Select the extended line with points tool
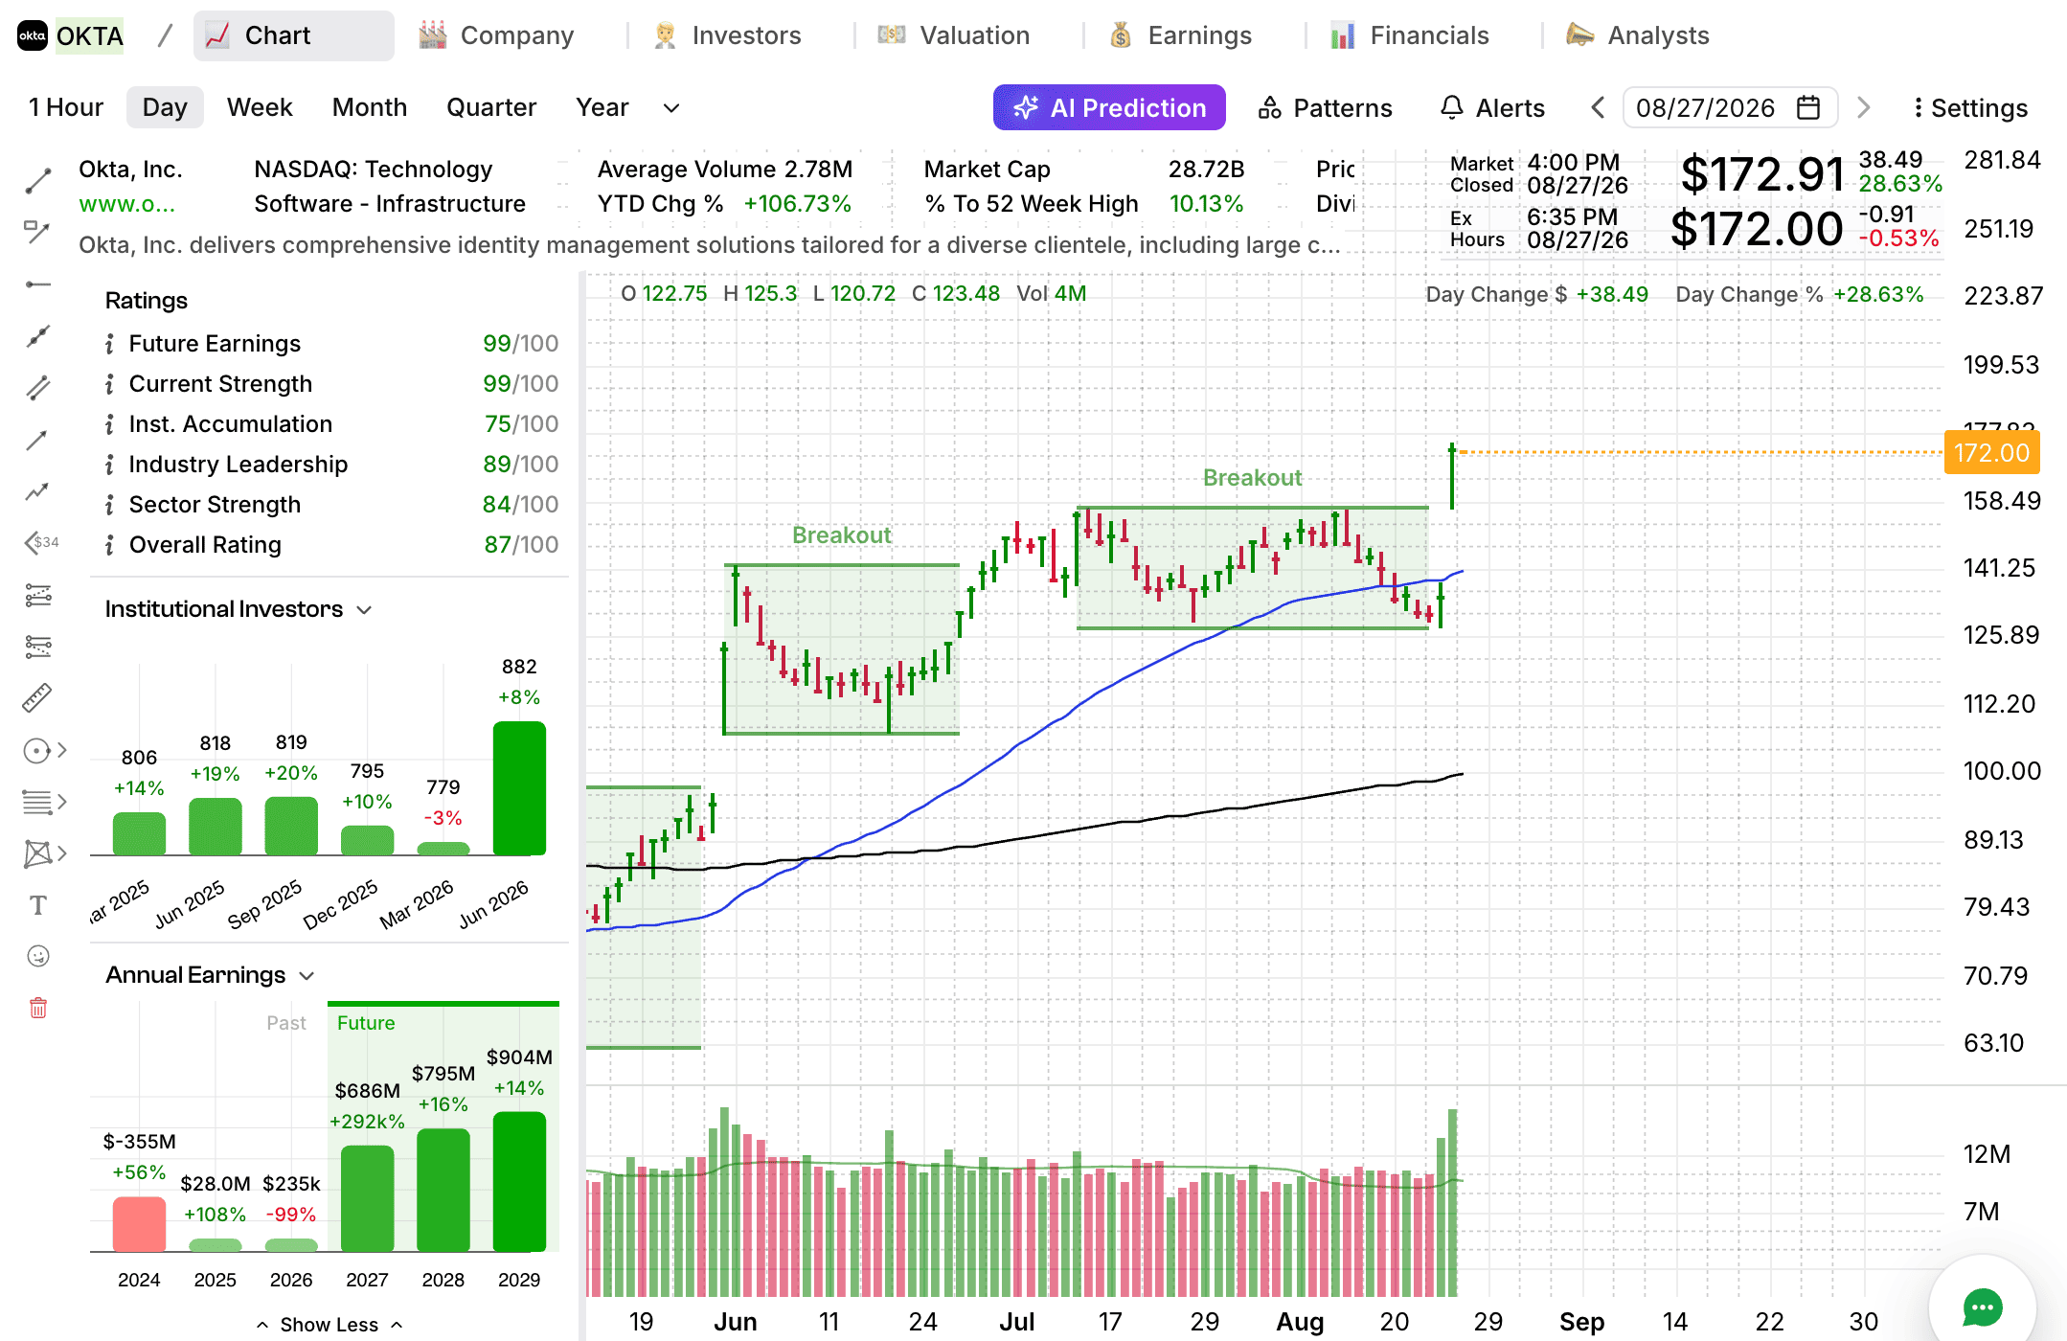The image size is (2067, 1341). click(37, 336)
